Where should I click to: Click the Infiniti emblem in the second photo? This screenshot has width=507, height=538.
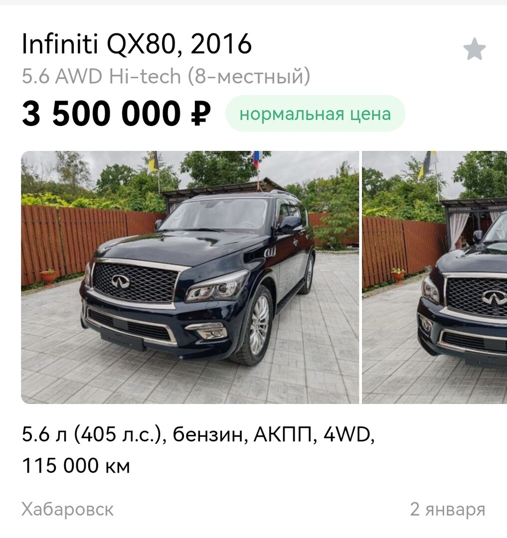pos(494,298)
